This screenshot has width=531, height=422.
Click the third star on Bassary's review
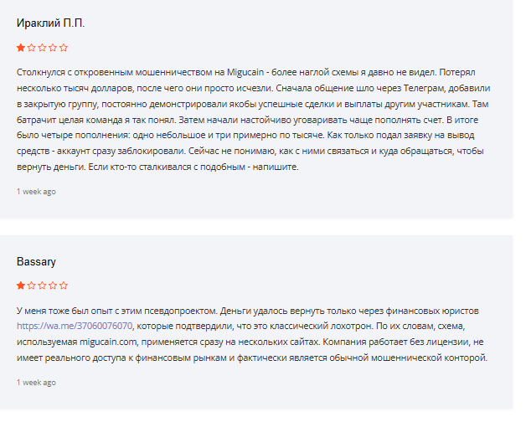click(42, 286)
